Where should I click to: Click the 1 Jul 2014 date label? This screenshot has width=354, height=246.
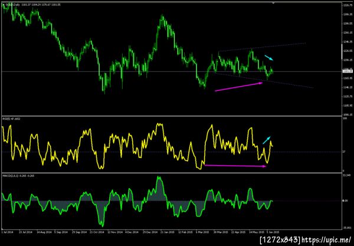pyautogui.click(x=8, y=232)
